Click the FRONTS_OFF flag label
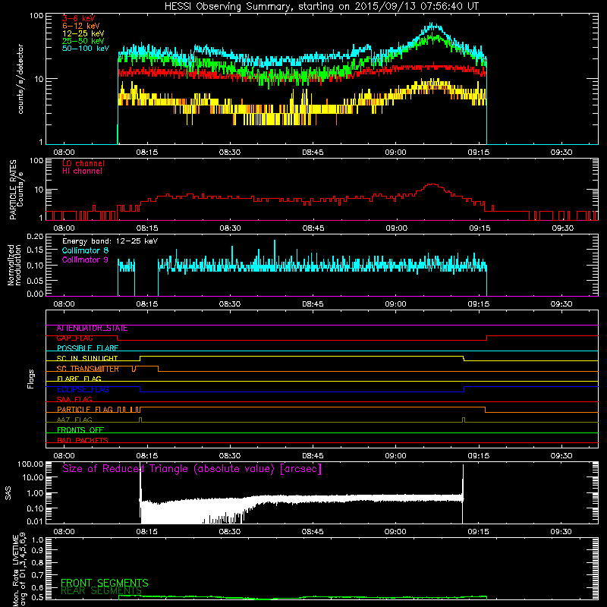This screenshot has width=607, height=607. tap(80, 430)
